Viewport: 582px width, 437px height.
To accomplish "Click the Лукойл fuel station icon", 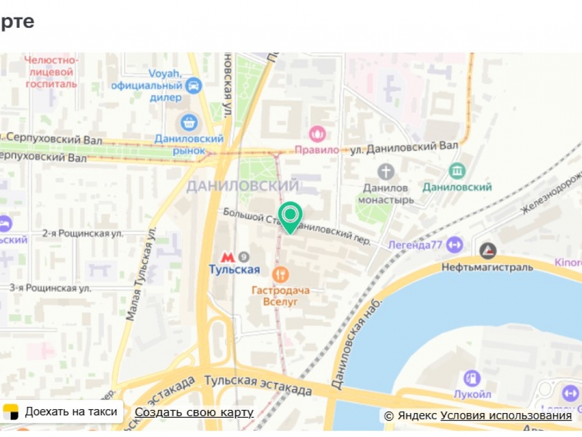I will click(x=472, y=378).
